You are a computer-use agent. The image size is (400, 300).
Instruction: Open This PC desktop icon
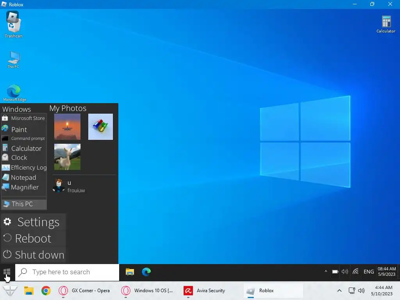pyautogui.click(x=13, y=60)
